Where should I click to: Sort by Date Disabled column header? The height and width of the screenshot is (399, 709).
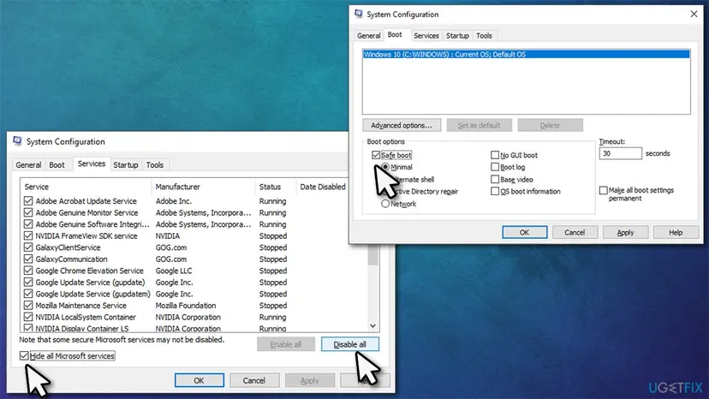pos(323,187)
